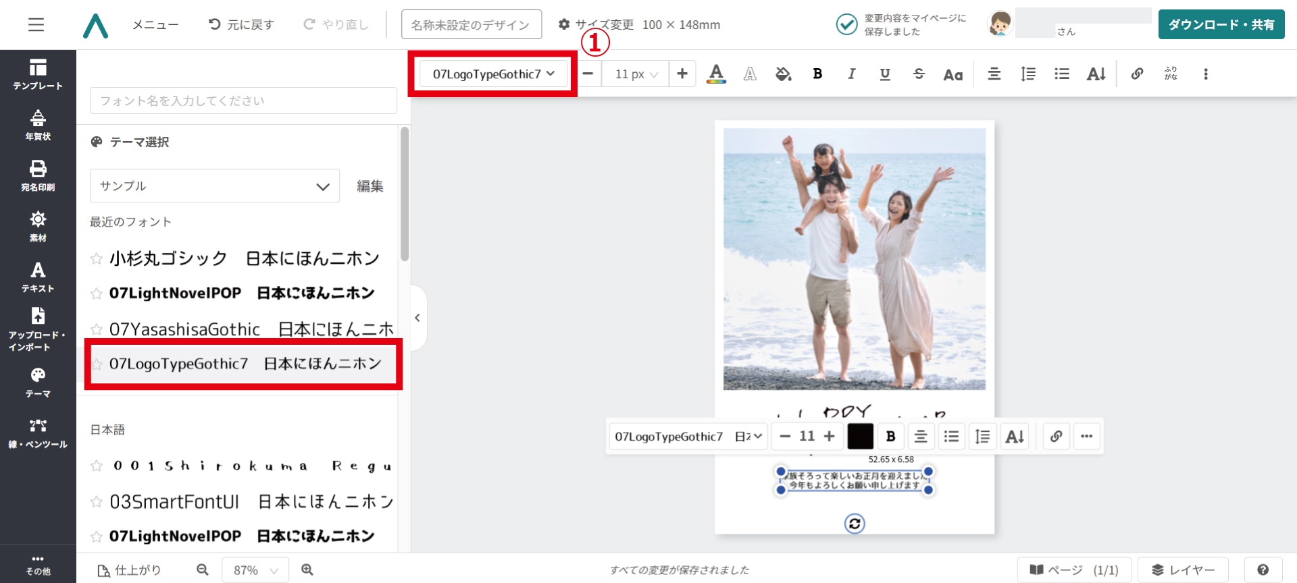Click the zoom in magnifier icon

pos(307,570)
